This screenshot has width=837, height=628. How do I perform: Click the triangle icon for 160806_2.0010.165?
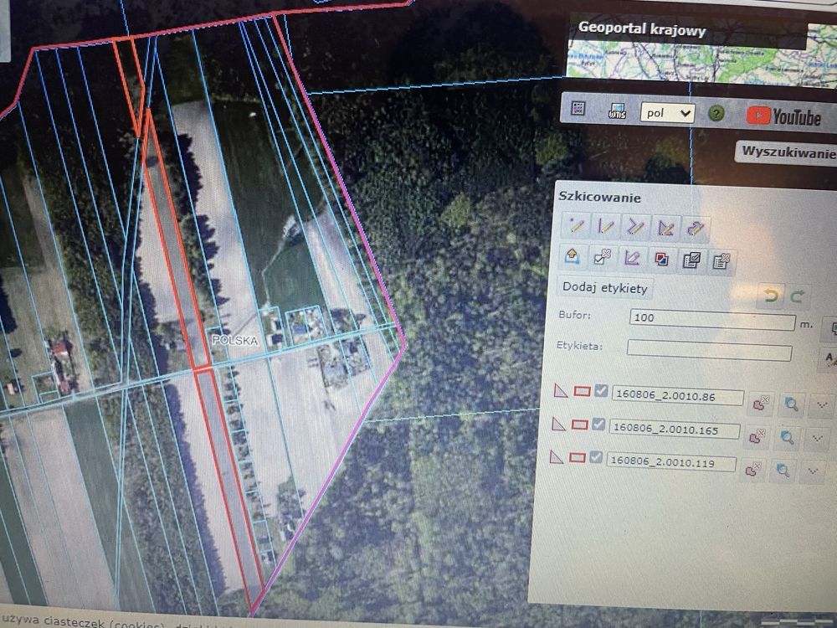point(557,424)
